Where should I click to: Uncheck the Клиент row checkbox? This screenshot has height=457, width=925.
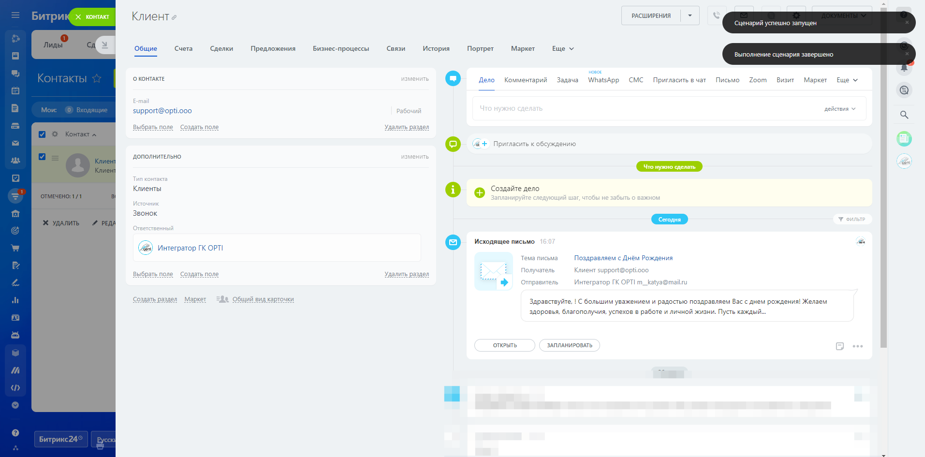click(42, 157)
